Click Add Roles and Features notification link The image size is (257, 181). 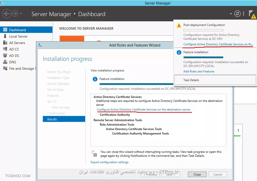coord(199,71)
